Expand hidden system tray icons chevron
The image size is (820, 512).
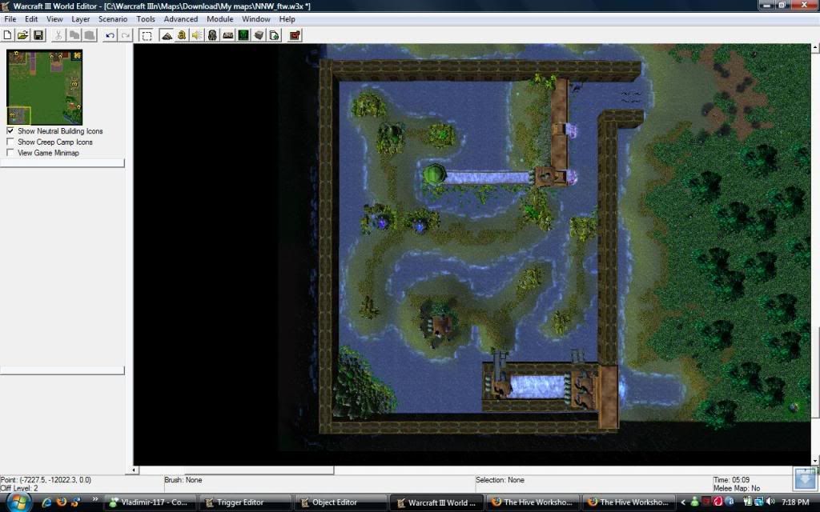pos(682,502)
